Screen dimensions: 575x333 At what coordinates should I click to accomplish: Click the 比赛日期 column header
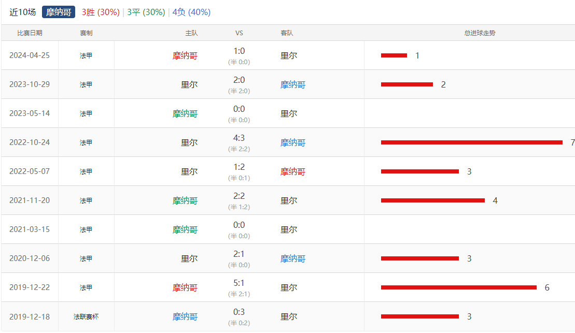30,33
